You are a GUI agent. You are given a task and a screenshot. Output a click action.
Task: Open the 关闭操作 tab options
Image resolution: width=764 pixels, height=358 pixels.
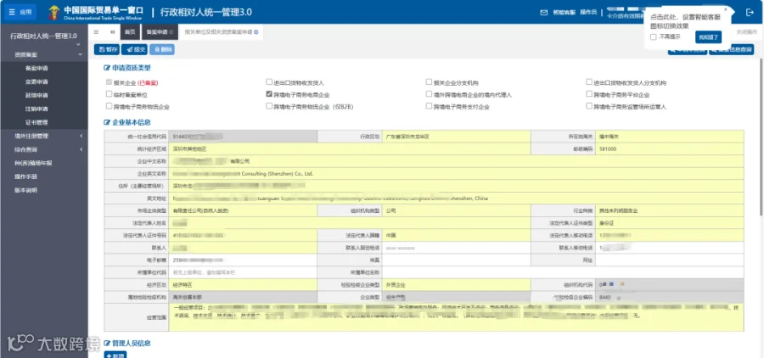tap(746, 32)
